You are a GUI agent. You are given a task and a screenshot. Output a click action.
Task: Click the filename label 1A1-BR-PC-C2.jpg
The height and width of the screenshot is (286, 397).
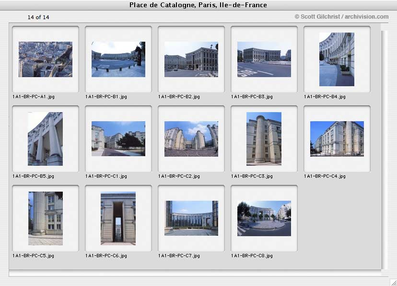pyautogui.click(x=179, y=176)
